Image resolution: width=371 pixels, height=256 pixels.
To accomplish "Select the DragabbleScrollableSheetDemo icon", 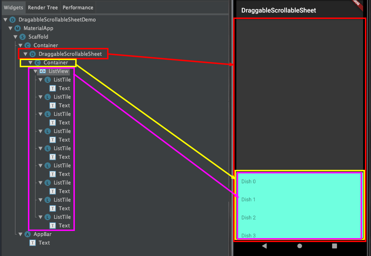I will pos(13,20).
